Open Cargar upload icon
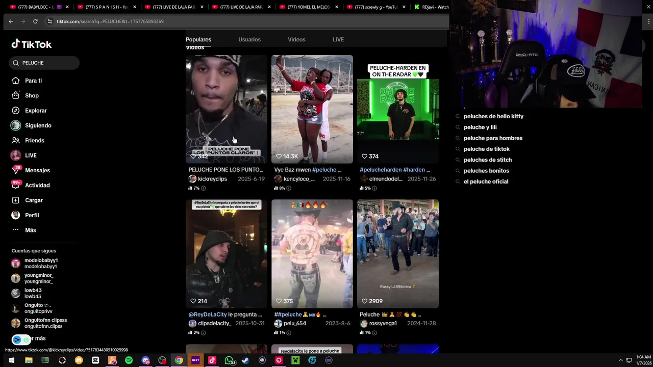Screen dimensions: 653x367 (16, 200)
